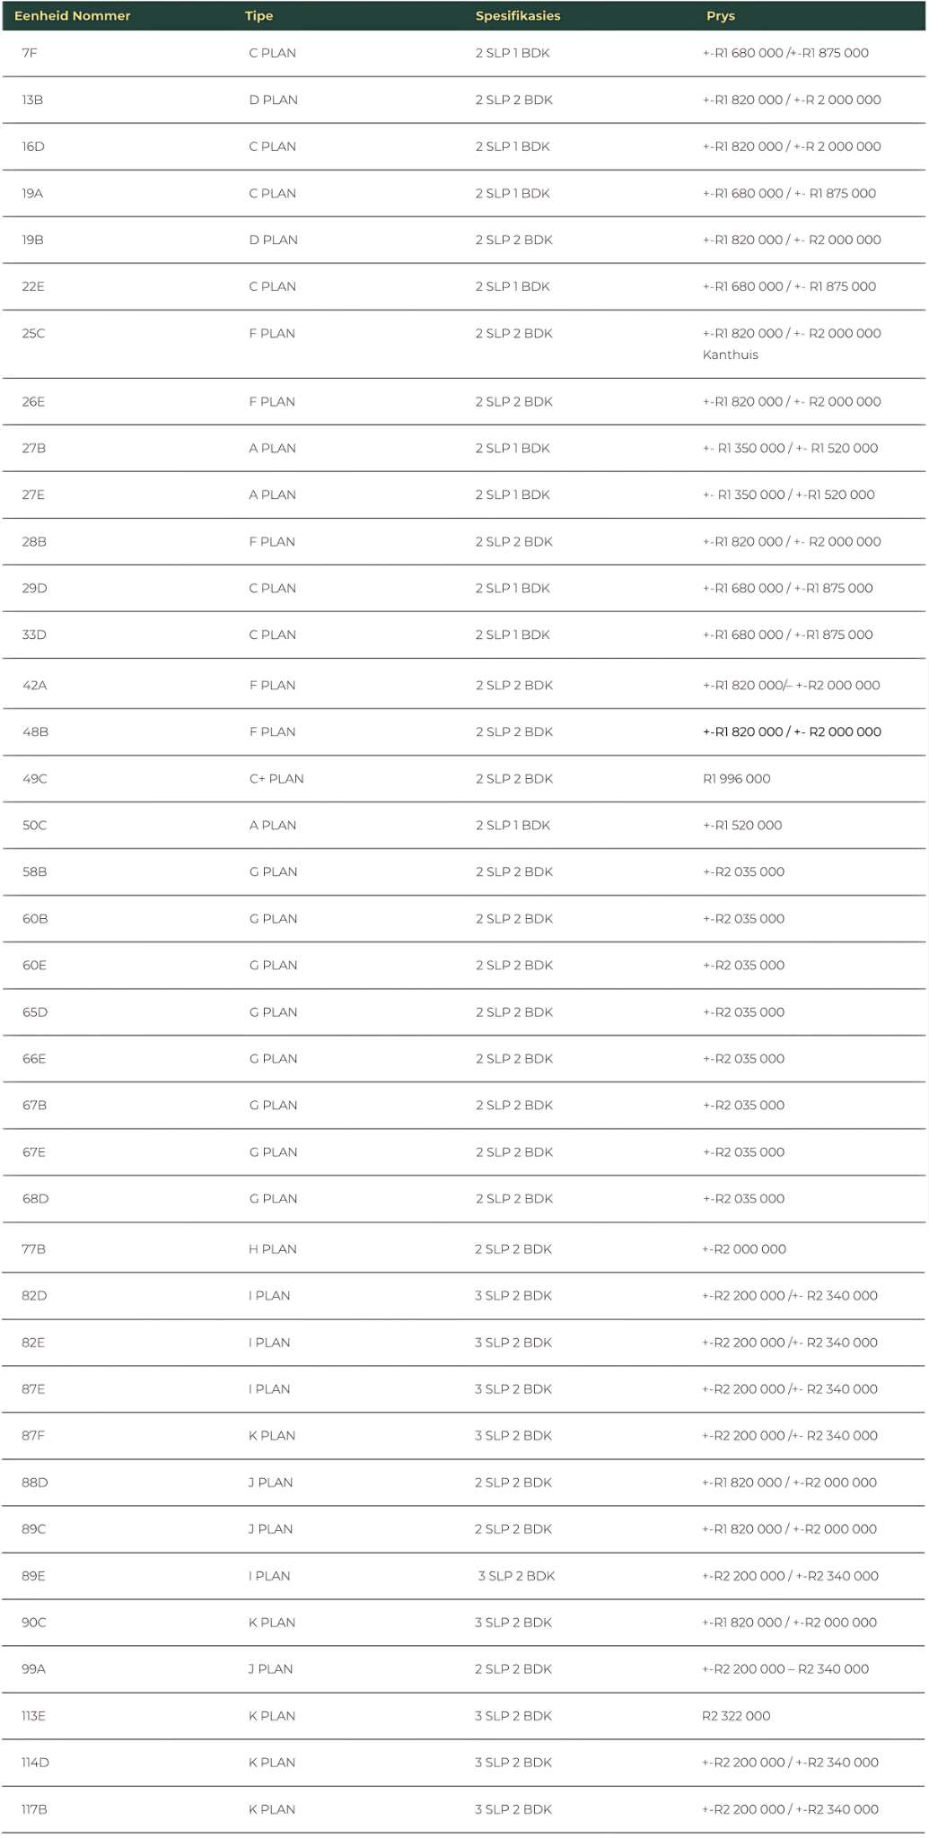The image size is (929, 1838).
Task: Click the D PLAN type for unit 13B
Action: [x=274, y=101]
